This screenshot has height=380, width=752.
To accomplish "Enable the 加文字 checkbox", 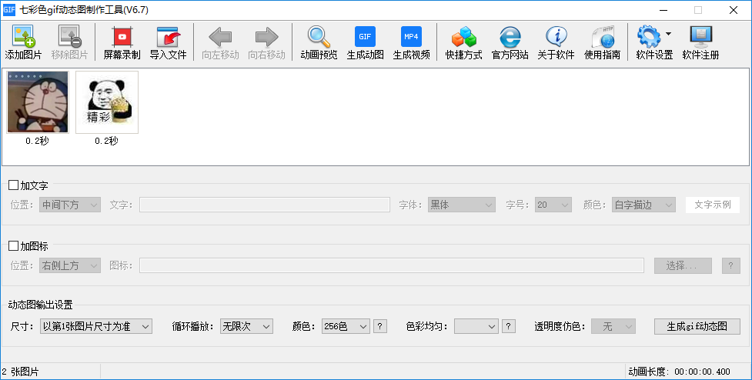I will (13, 185).
